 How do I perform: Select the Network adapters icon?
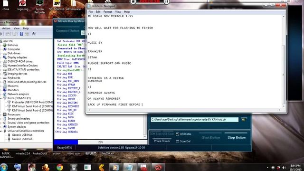pyautogui.click(x=5, y=94)
